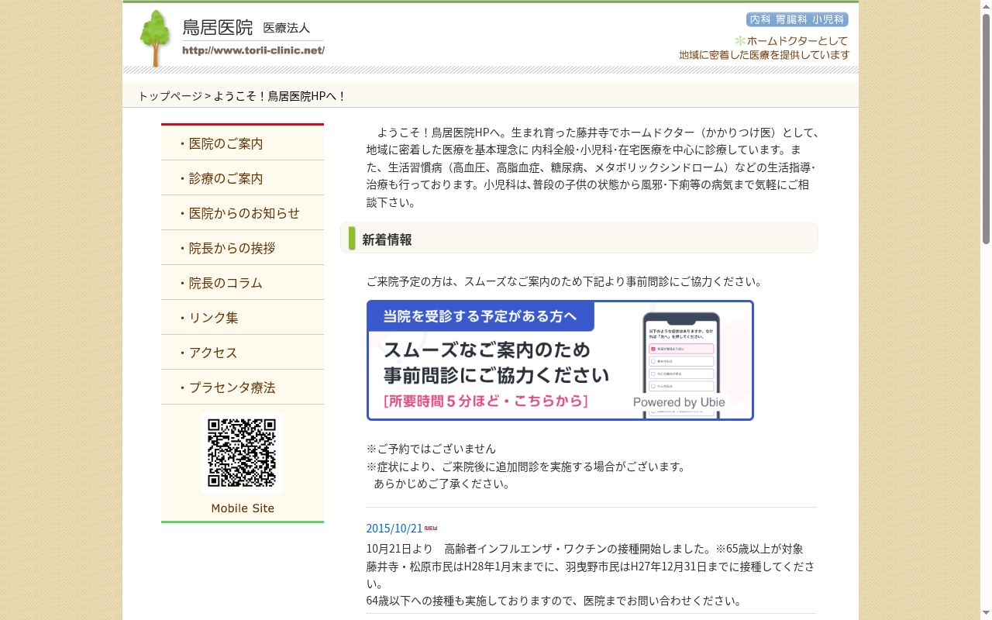Click トップページ breadcrumb link
This screenshot has width=992, height=620.
(170, 96)
